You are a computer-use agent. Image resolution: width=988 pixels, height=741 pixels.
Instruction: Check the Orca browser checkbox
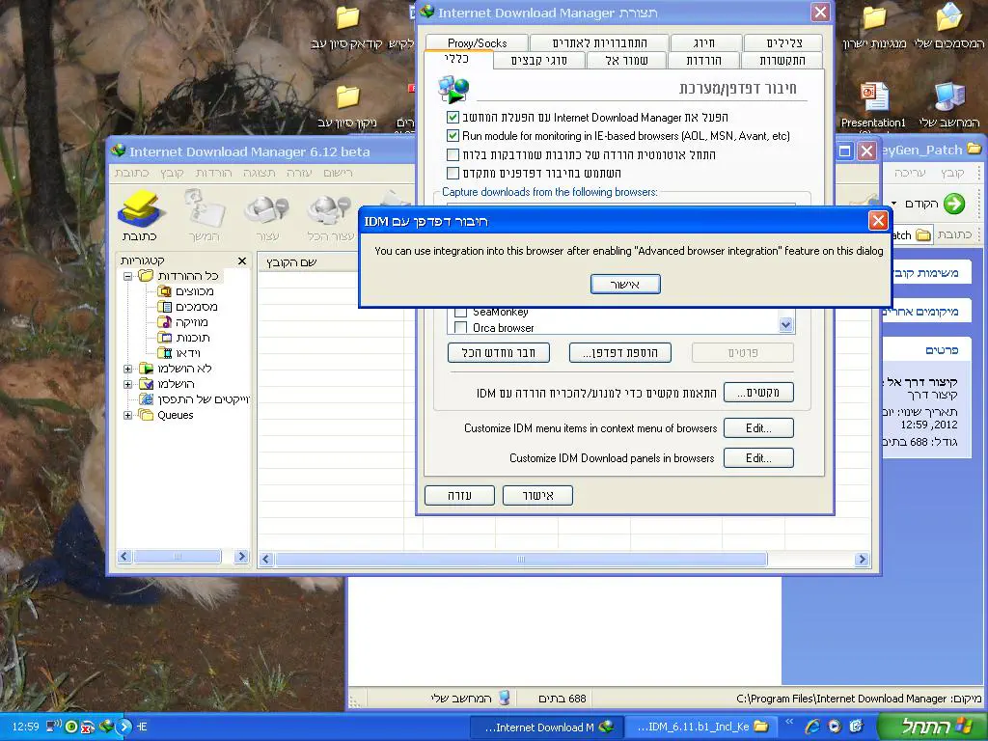coord(460,328)
